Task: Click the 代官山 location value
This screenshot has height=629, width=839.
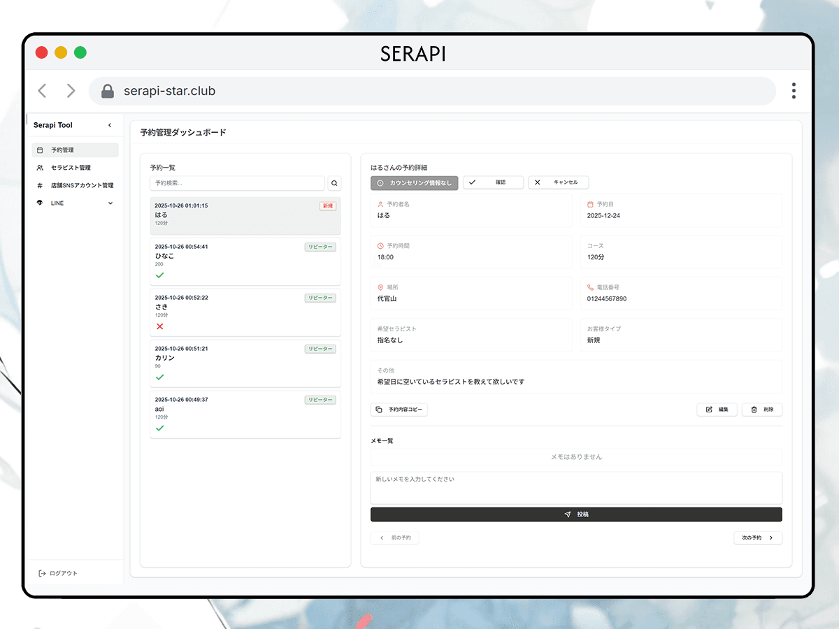Action: click(x=387, y=299)
